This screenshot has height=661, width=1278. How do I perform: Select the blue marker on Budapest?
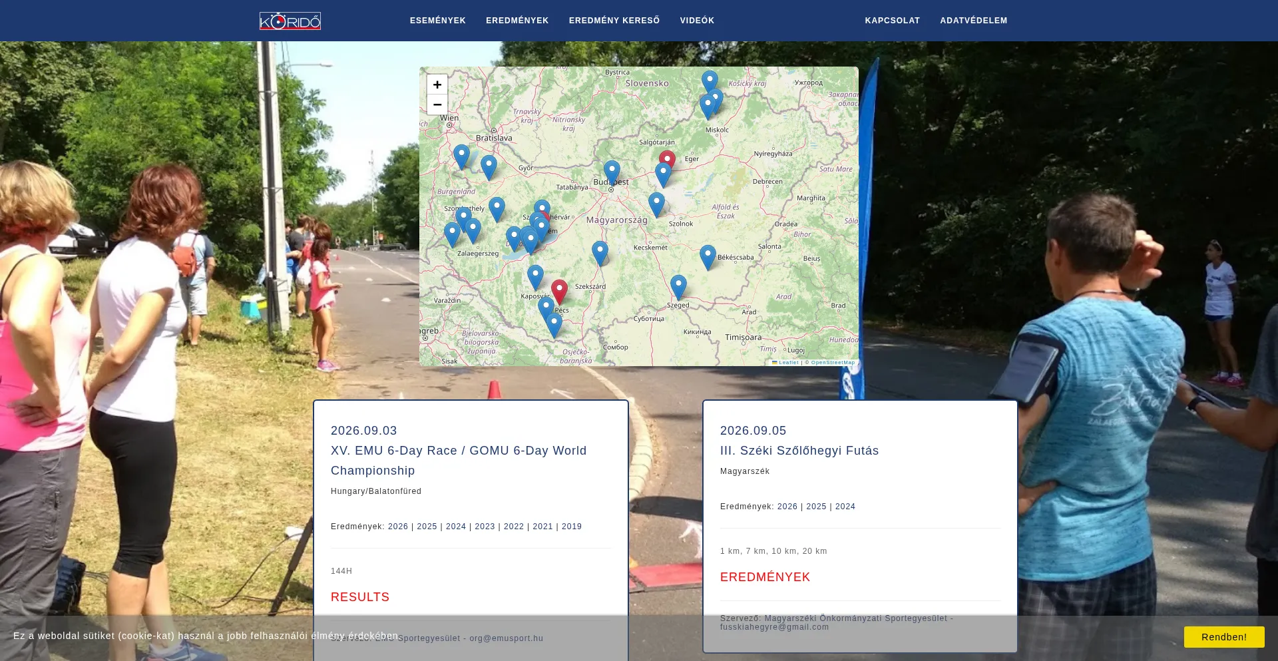(612, 172)
